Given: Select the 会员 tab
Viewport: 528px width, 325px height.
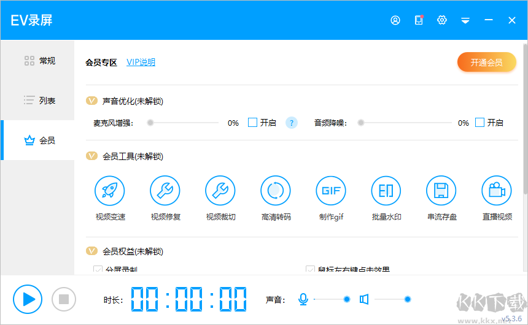Looking at the screenshot, I should click(37, 140).
